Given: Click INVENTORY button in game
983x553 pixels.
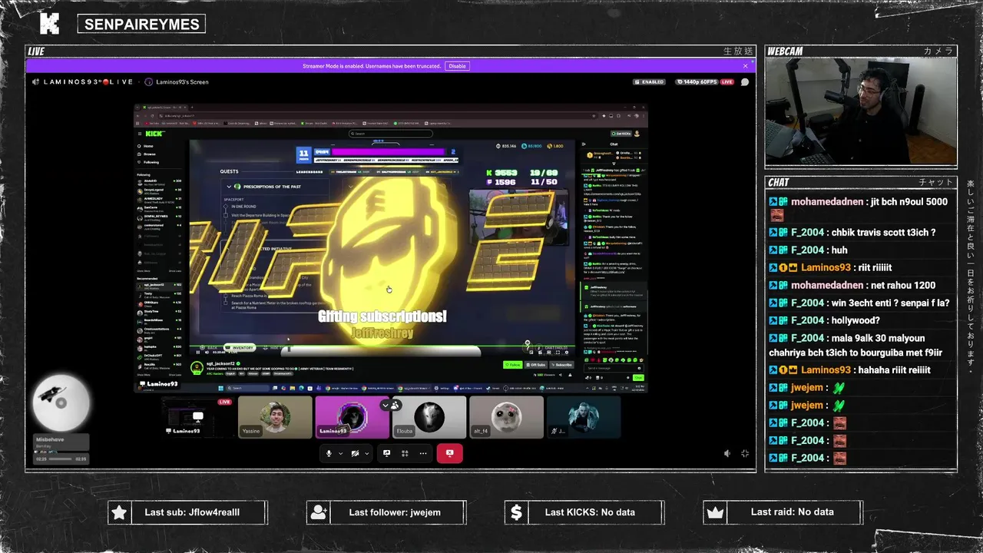Looking at the screenshot, I should (240, 348).
